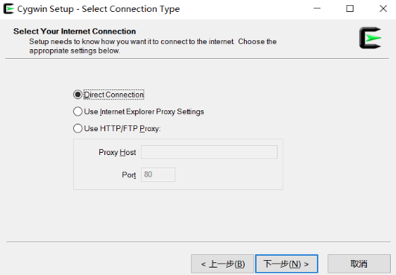Screen dimensions: 396x275
Task: Click the 'Select Your Internet Connection' heading
Action: [75, 31]
